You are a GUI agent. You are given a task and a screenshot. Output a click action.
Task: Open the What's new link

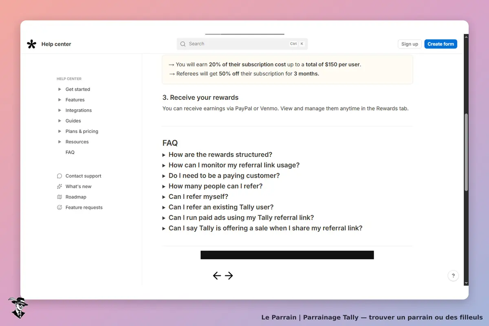[79, 187]
